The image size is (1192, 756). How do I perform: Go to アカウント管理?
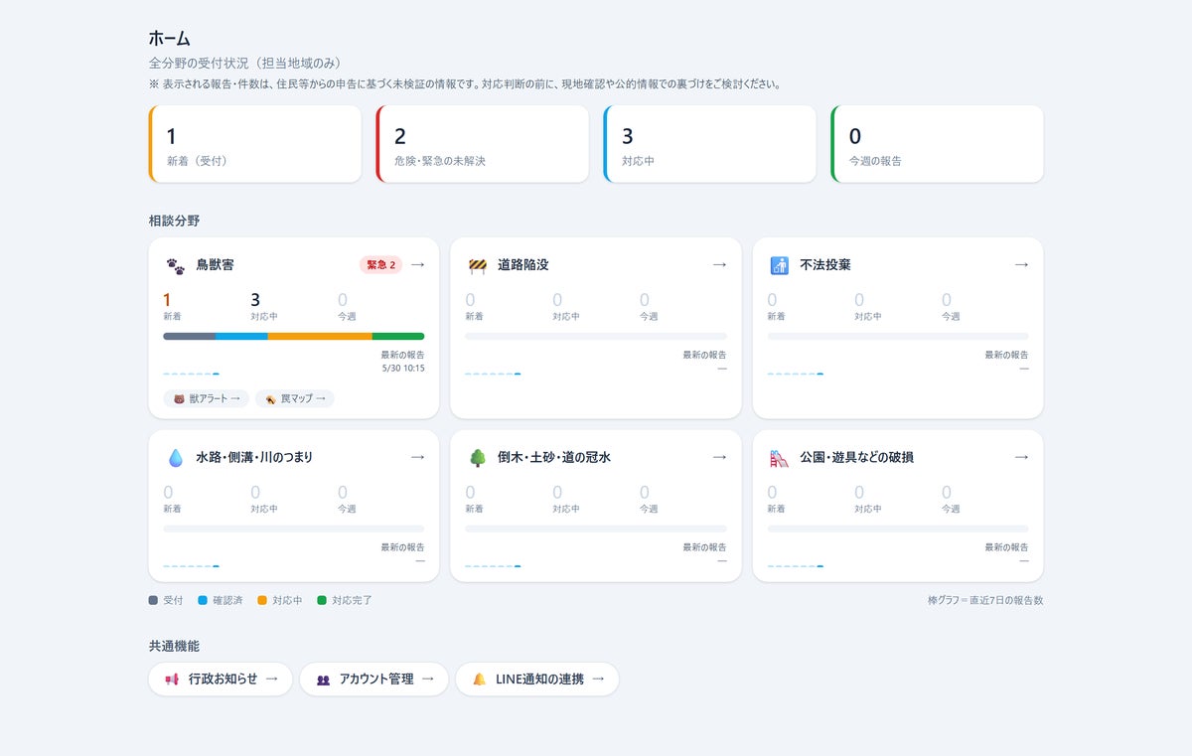click(x=373, y=680)
